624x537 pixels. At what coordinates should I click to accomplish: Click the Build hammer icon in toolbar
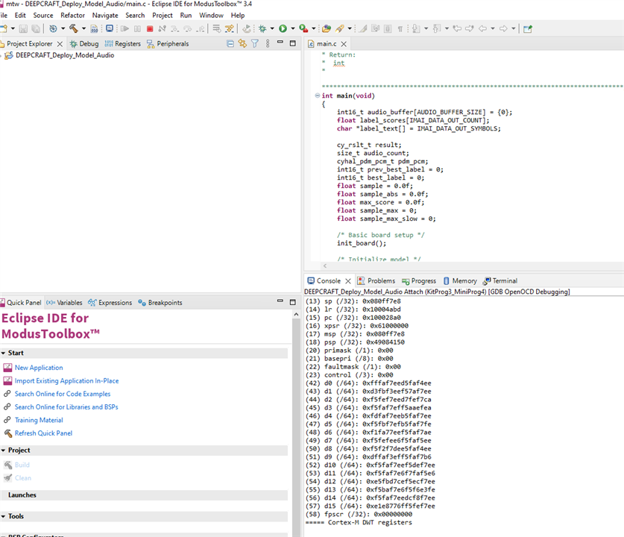click(74, 28)
